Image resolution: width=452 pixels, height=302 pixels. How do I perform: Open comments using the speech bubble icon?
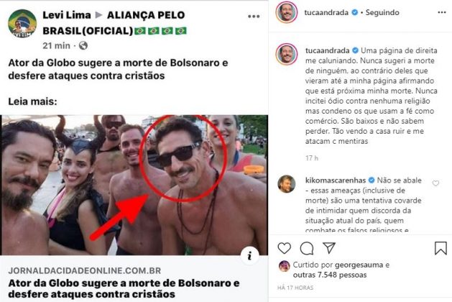point(307,248)
